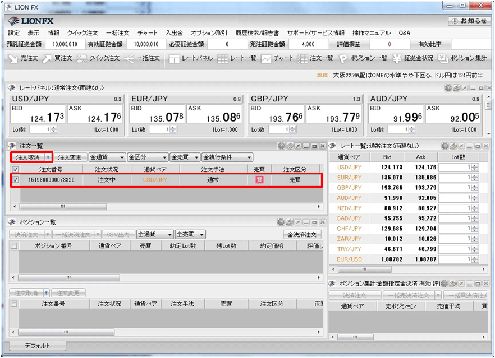Open the 全区分 dropdown in 注文一覧

coord(148,157)
